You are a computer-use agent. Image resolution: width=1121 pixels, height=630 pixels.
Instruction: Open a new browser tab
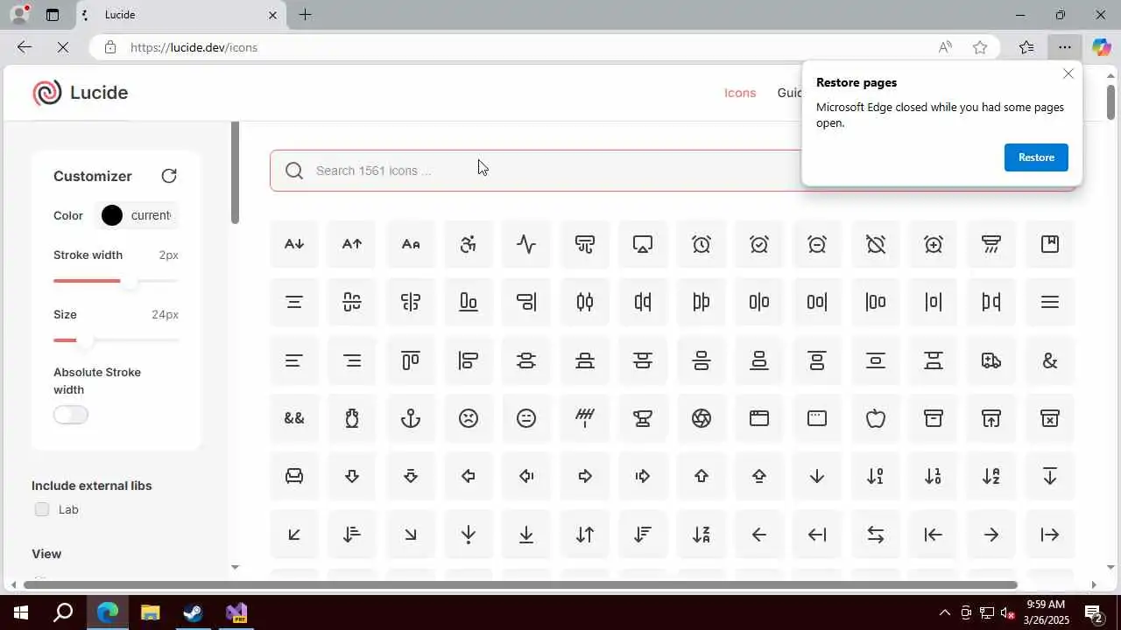pos(305,15)
